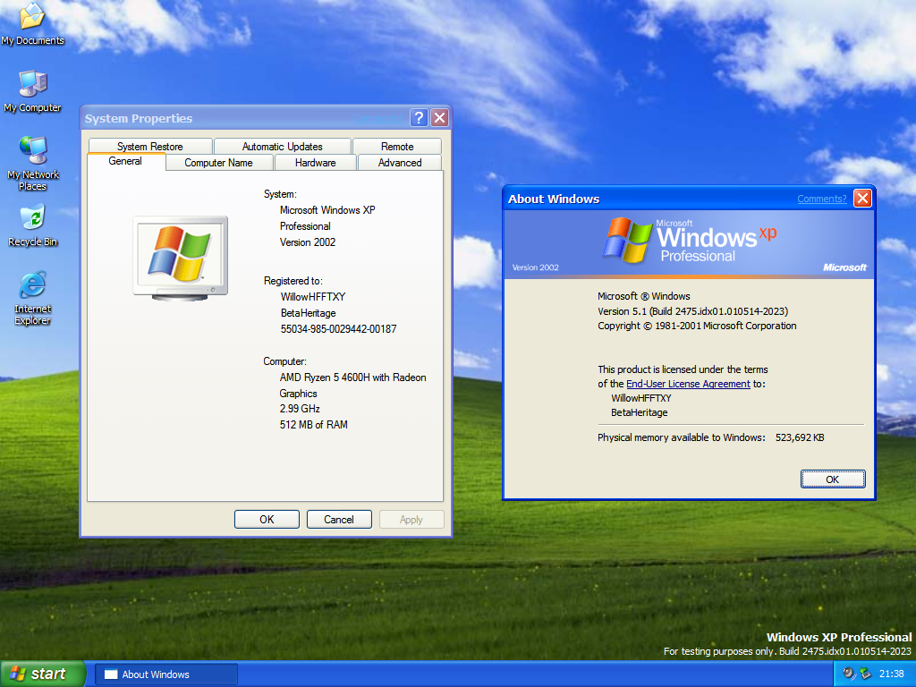Click Cancel in System Properties
This screenshot has height=687, width=916.
339,520
